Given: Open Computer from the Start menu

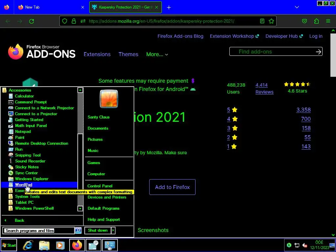Looking at the screenshot, I should click(96, 174).
